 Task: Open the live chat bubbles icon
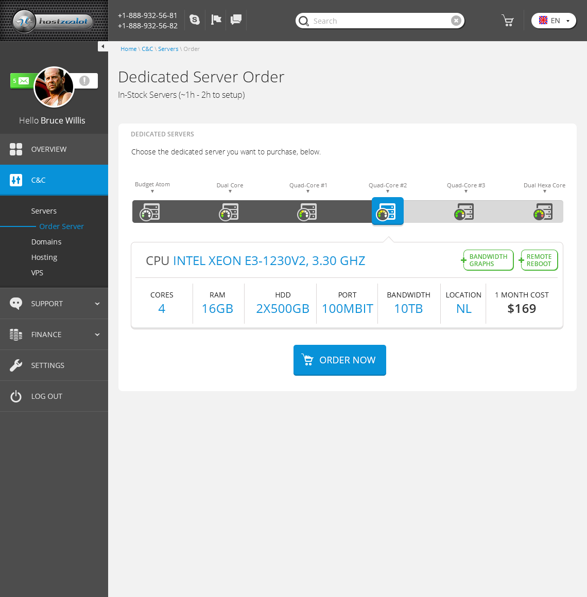pos(236,20)
